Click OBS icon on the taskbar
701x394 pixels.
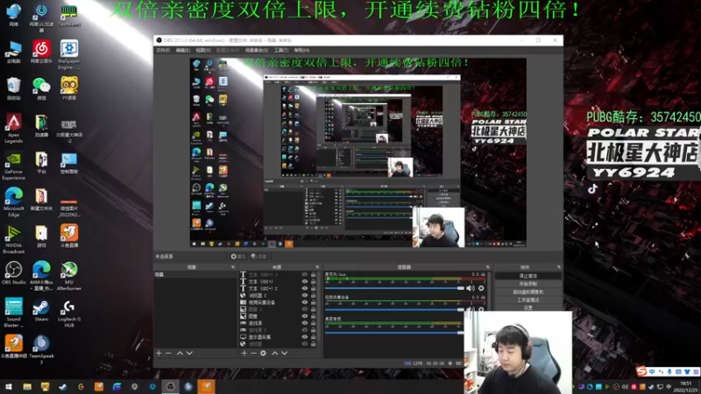point(170,387)
